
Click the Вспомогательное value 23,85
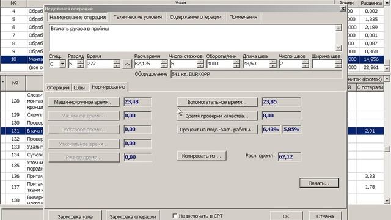tap(281, 102)
